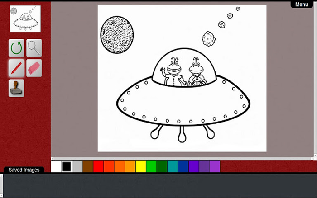Viewport: 317px width, 198px height.
Task: Choose the brown color swatch
Action: coord(88,166)
